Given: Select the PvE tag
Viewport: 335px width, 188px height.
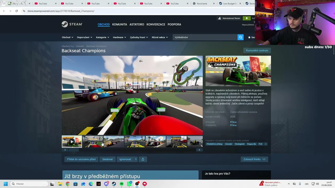Looking at the screenshot, I should (x=260, y=144).
